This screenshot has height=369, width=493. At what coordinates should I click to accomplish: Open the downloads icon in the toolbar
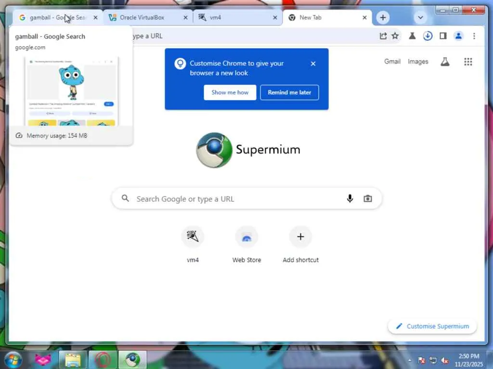[428, 36]
